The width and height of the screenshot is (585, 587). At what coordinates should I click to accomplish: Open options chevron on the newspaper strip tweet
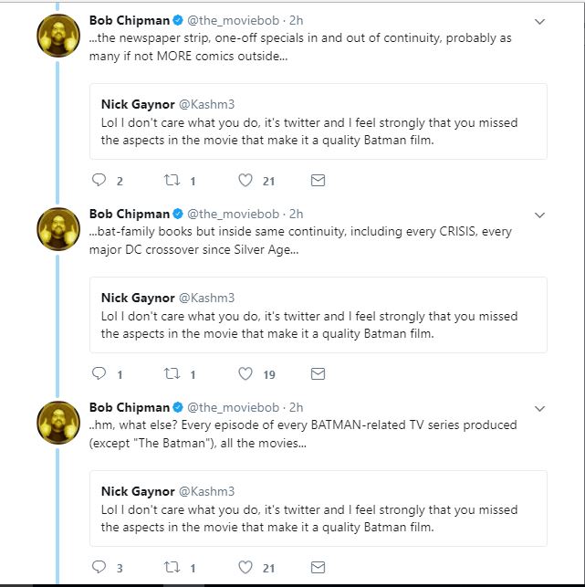pyautogui.click(x=539, y=22)
